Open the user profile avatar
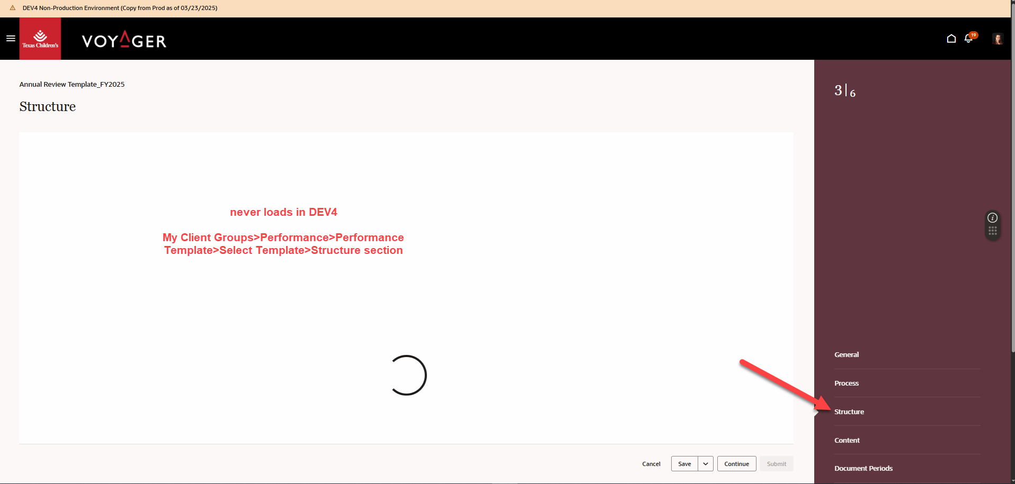This screenshot has height=484, width=1015. coord(998,39)
